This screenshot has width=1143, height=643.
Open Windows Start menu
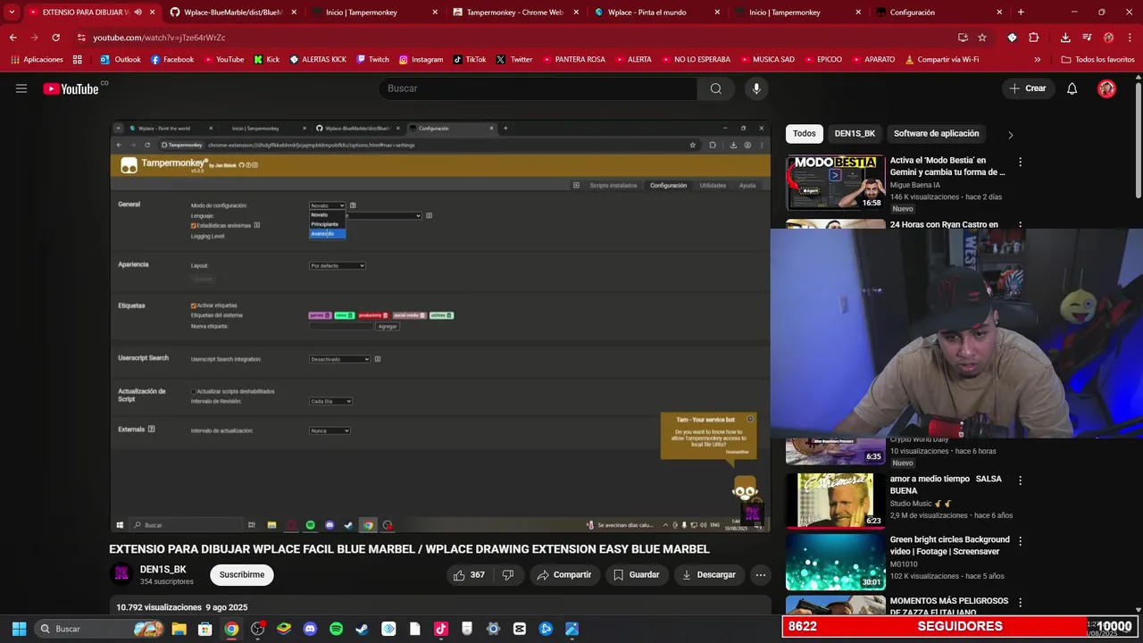coord(19,629)
